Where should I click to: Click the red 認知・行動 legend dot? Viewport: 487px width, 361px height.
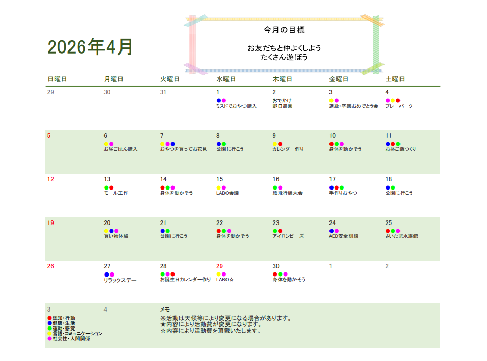coord(49,318)
